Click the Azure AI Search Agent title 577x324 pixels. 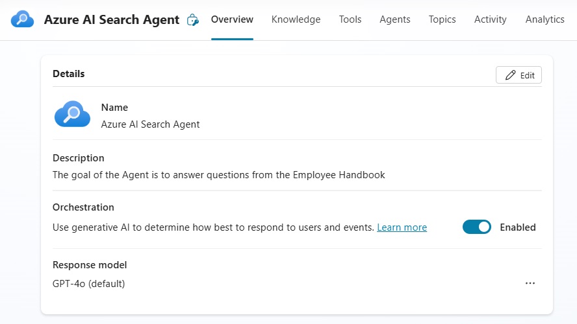(x=112, y=19)
